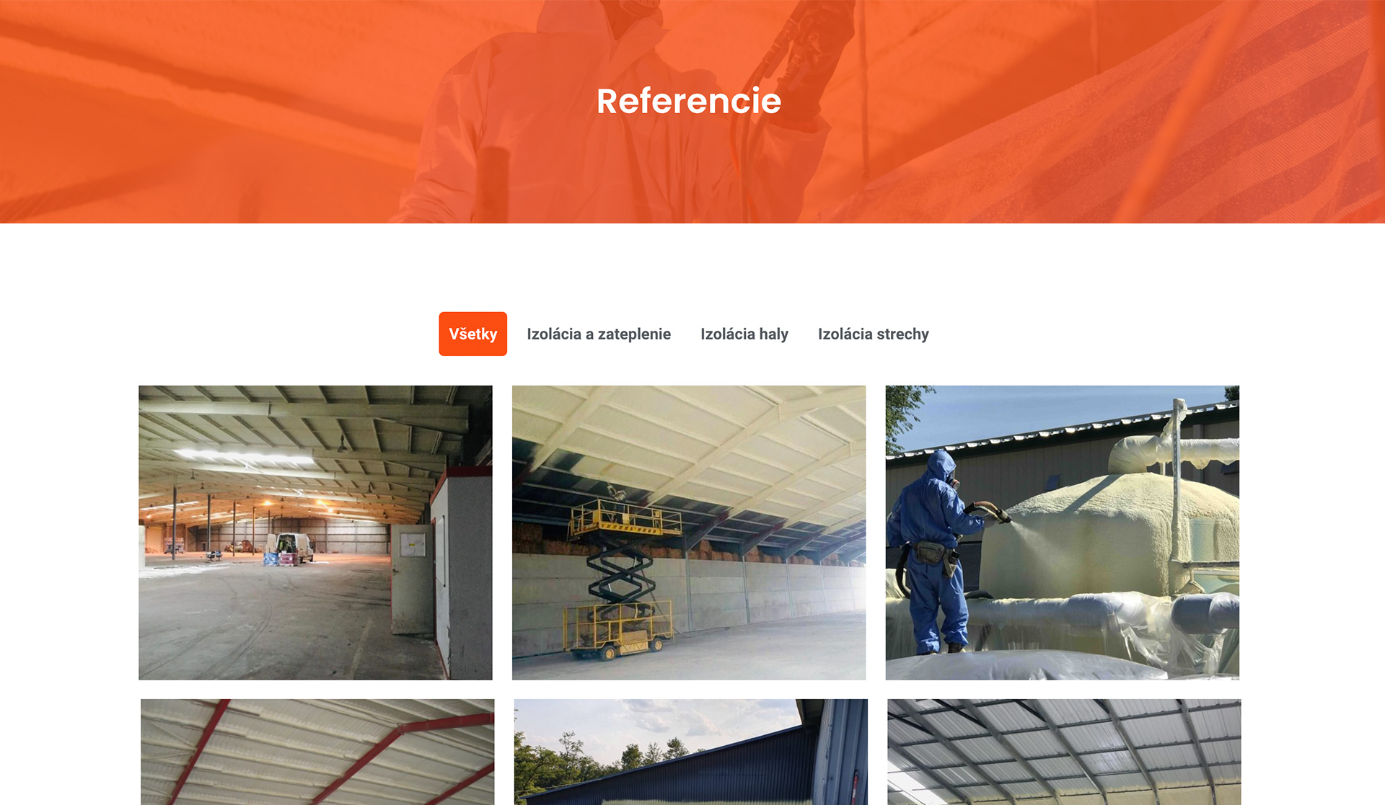Click the white-suited worker in the banner
This screenshot has height=805, width=1385.
613,115
